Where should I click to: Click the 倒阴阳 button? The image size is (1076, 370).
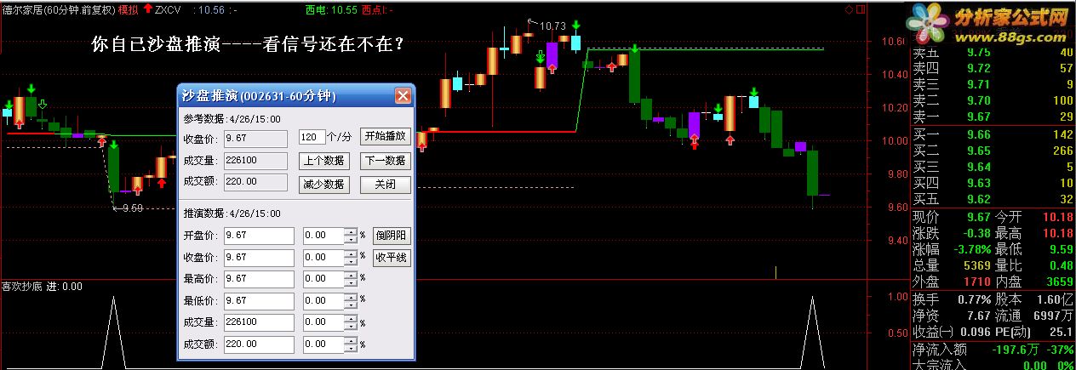[x=392, y=236]
